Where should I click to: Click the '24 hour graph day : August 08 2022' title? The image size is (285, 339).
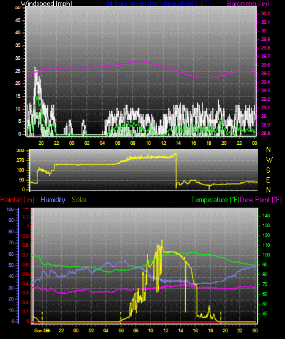[157, 3]
